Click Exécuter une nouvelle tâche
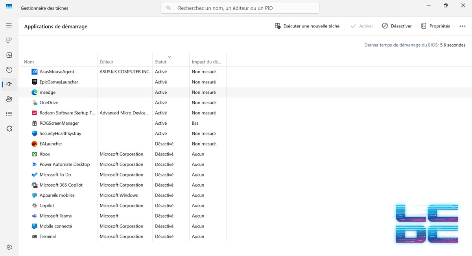Screen dimensions: 472x256 pos(307,26)
